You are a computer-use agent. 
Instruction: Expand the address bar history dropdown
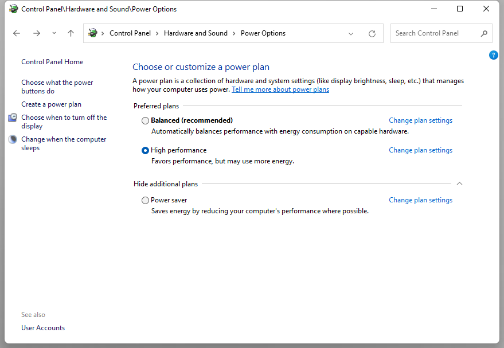(x=351, y=33)
